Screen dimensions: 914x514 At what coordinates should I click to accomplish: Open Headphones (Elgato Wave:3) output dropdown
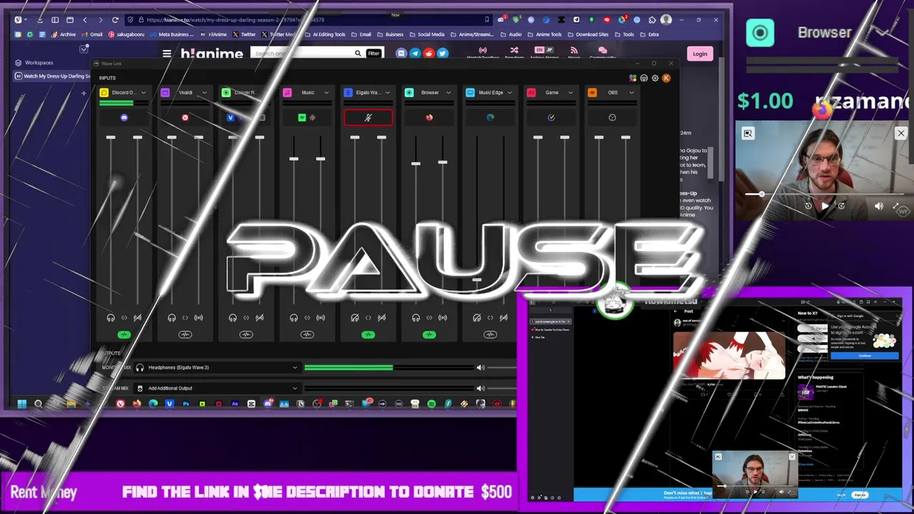pyautogui.click(x=216, y=368)
